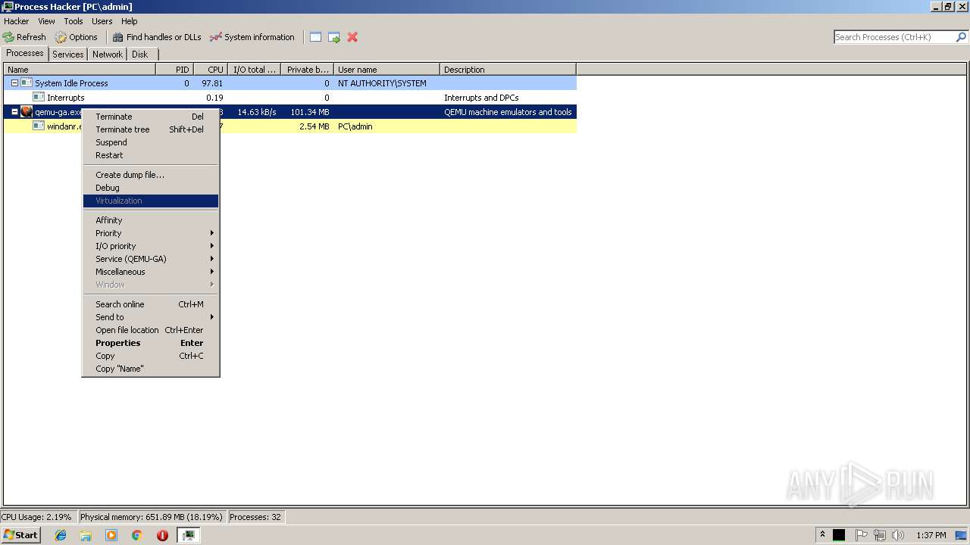The height and width of the screenshot is (545, 970).
Task: Switch to the Network tab
Action: (x=108, y=54)
